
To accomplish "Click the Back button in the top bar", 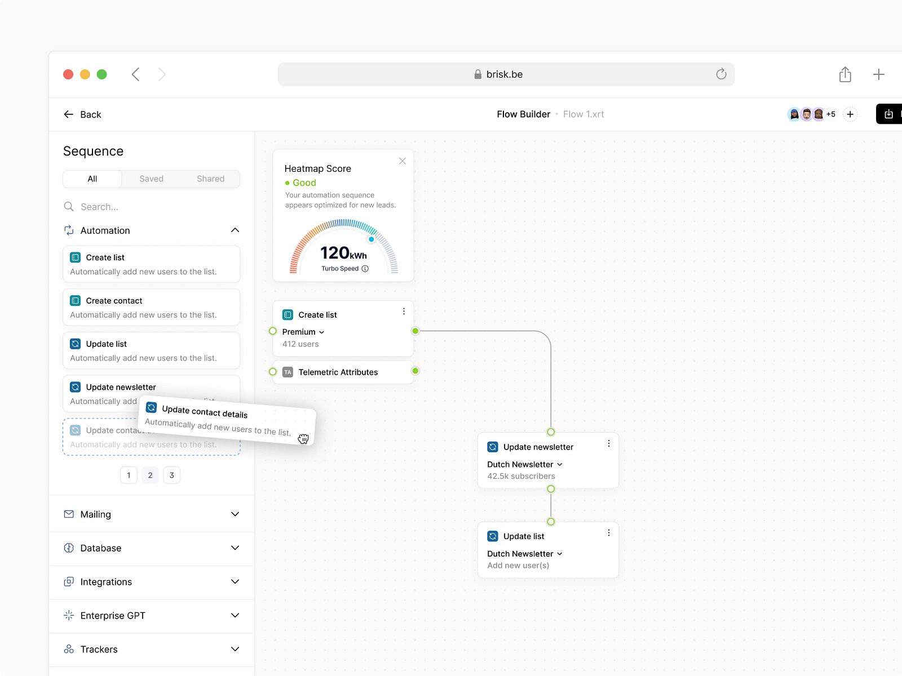I will pos(82,114).
